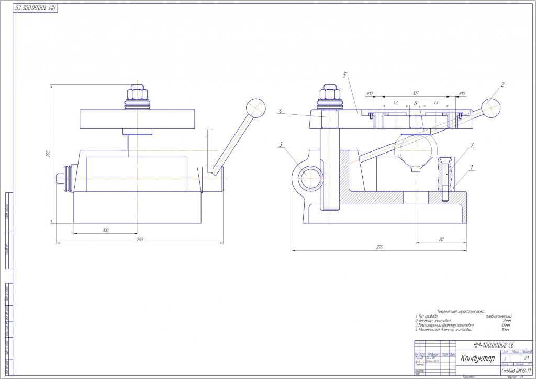Select the 'пневматический' drive type value
Screen dimensions: 536x379
(x=498, y=316)
